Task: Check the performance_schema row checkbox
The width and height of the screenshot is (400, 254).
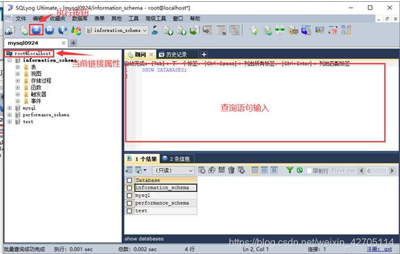Action: pyautogui.click(x=129, y=203)
